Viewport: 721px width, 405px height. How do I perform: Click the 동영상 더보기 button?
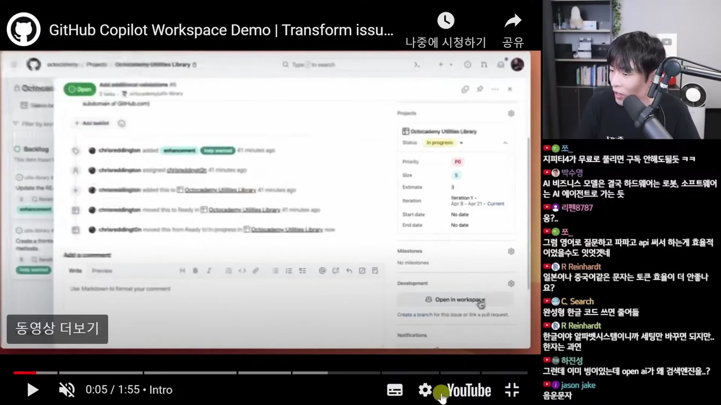57,329
